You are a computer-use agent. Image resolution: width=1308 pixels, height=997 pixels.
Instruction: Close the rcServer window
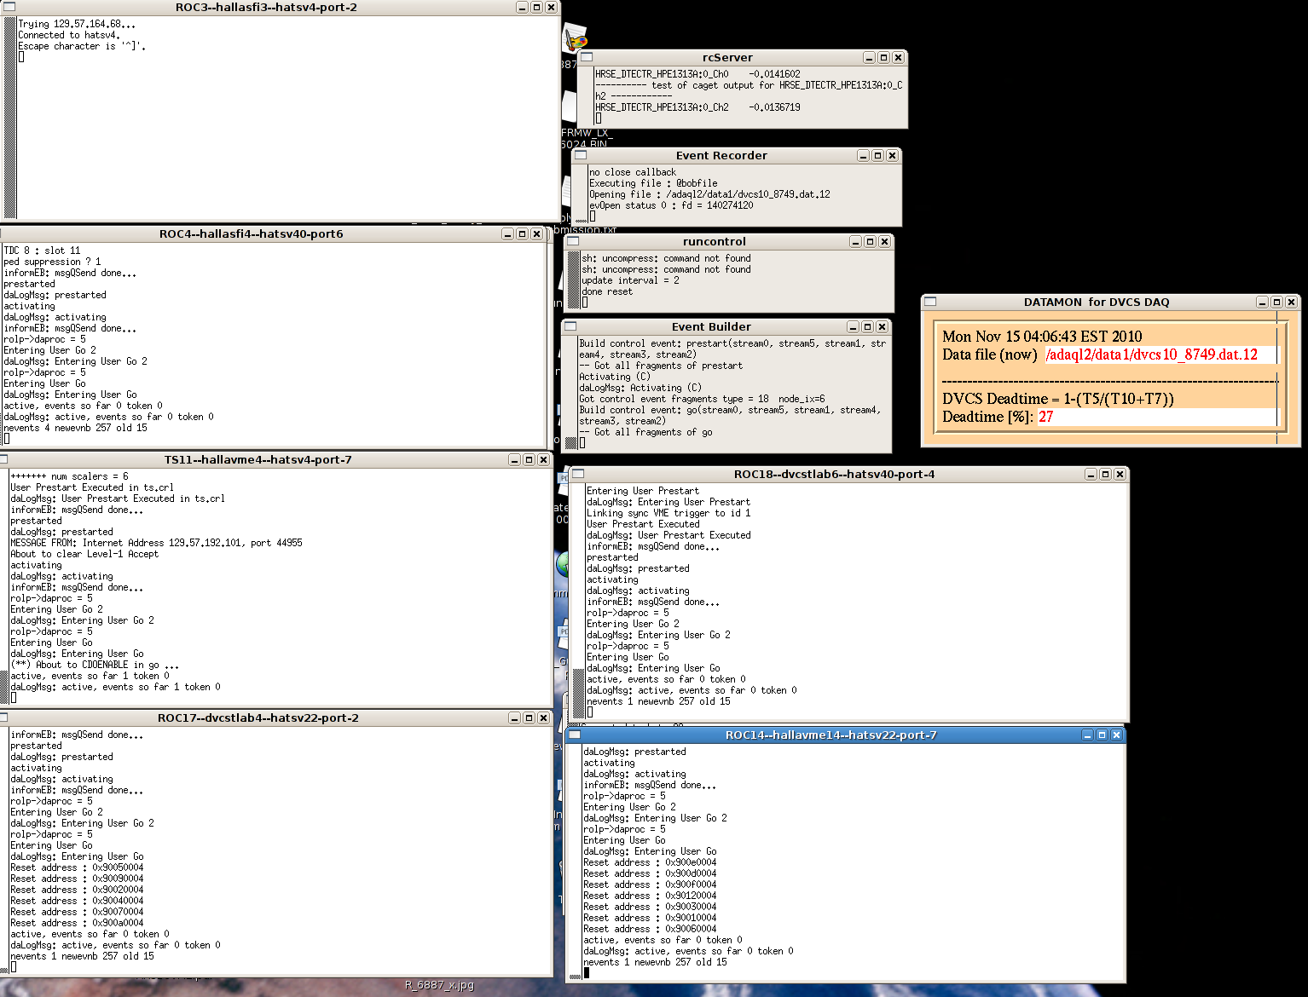pos(898,57)
